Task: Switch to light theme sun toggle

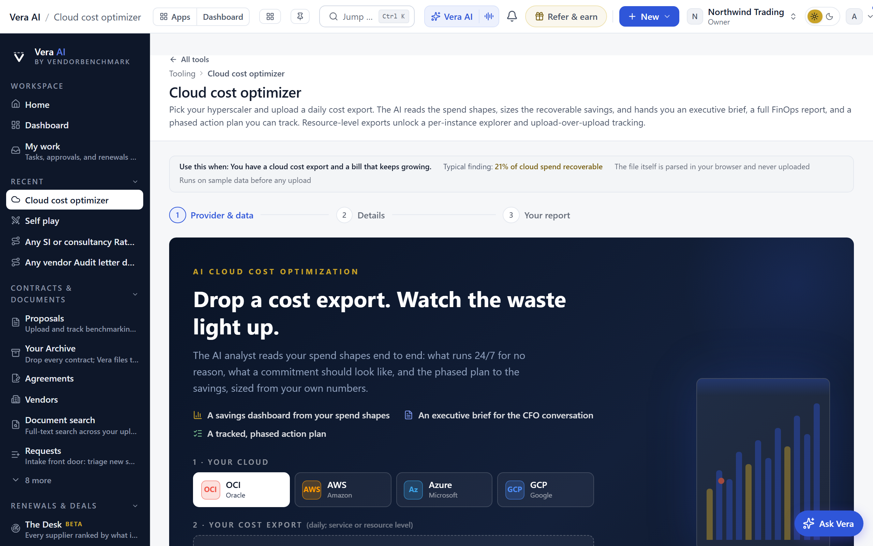Action: pyautogui.click(x=815, y=17)
